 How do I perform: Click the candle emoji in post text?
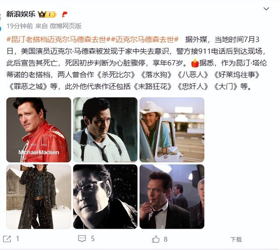pos(195,63)
